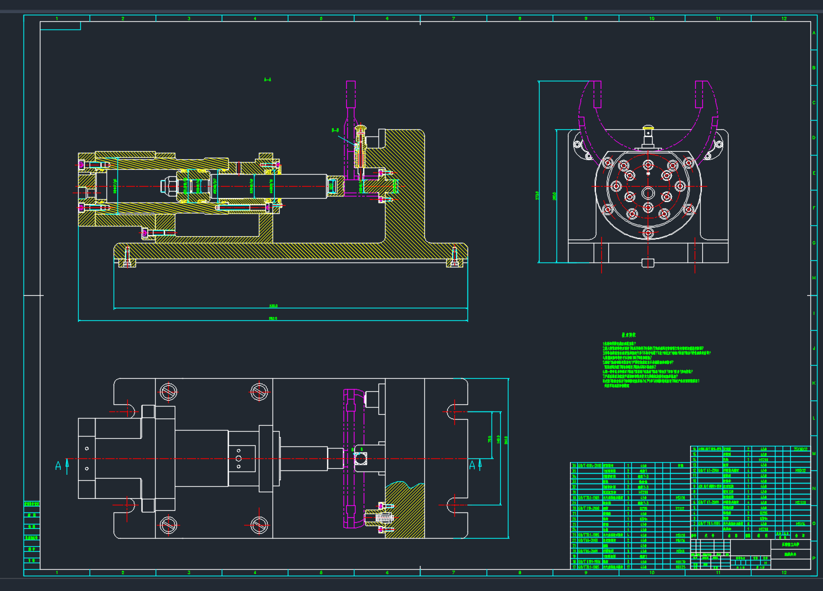Click the 205.0 height dimension text
The width and height of the screenshot is (823, 591).
555,196
